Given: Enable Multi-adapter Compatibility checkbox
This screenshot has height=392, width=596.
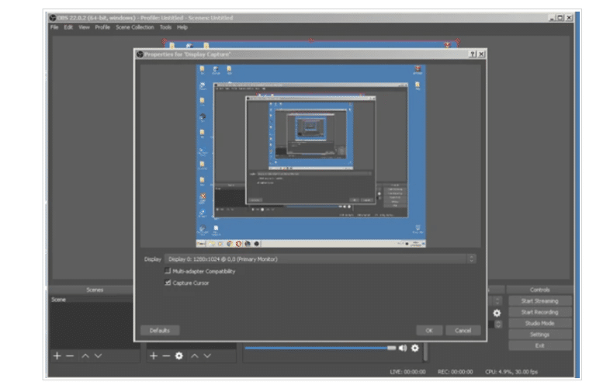Looking at the screenshot, I should tap(168, 271).
